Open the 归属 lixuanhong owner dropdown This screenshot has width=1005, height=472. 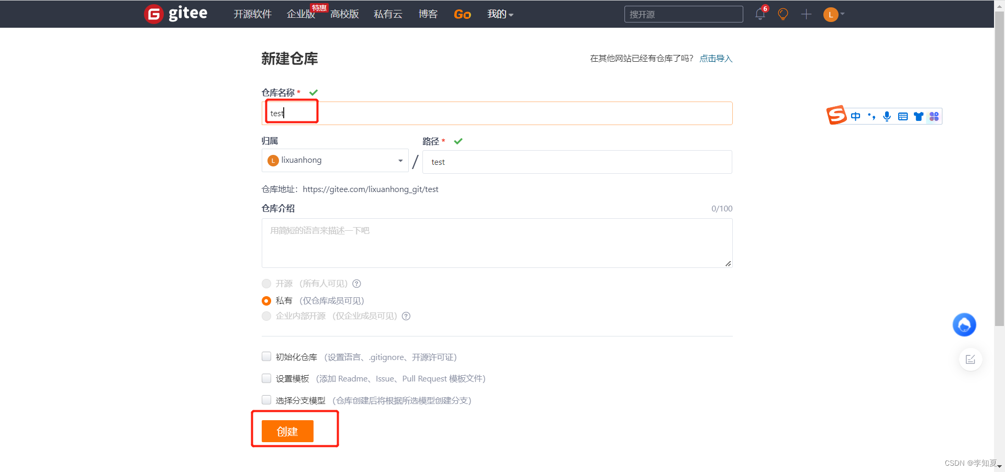(335, 160)
